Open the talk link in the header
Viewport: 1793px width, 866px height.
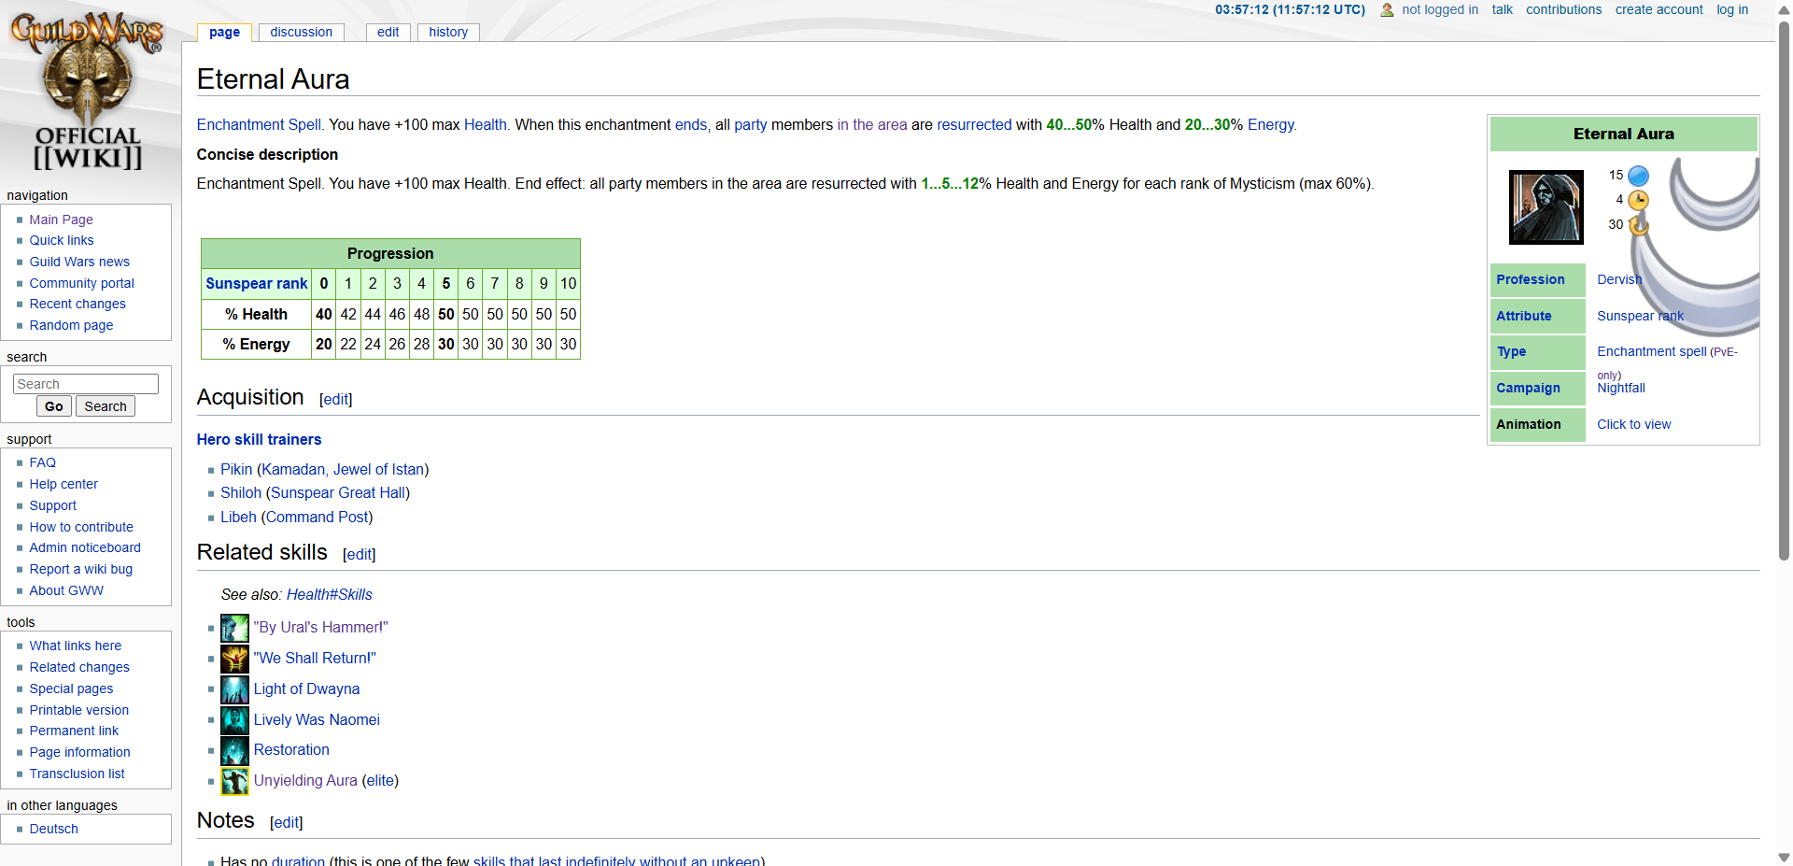(x=1502, y=9)
